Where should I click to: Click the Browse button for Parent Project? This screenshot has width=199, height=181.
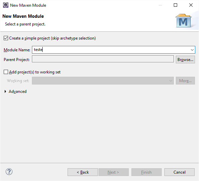tap(185, 59)
